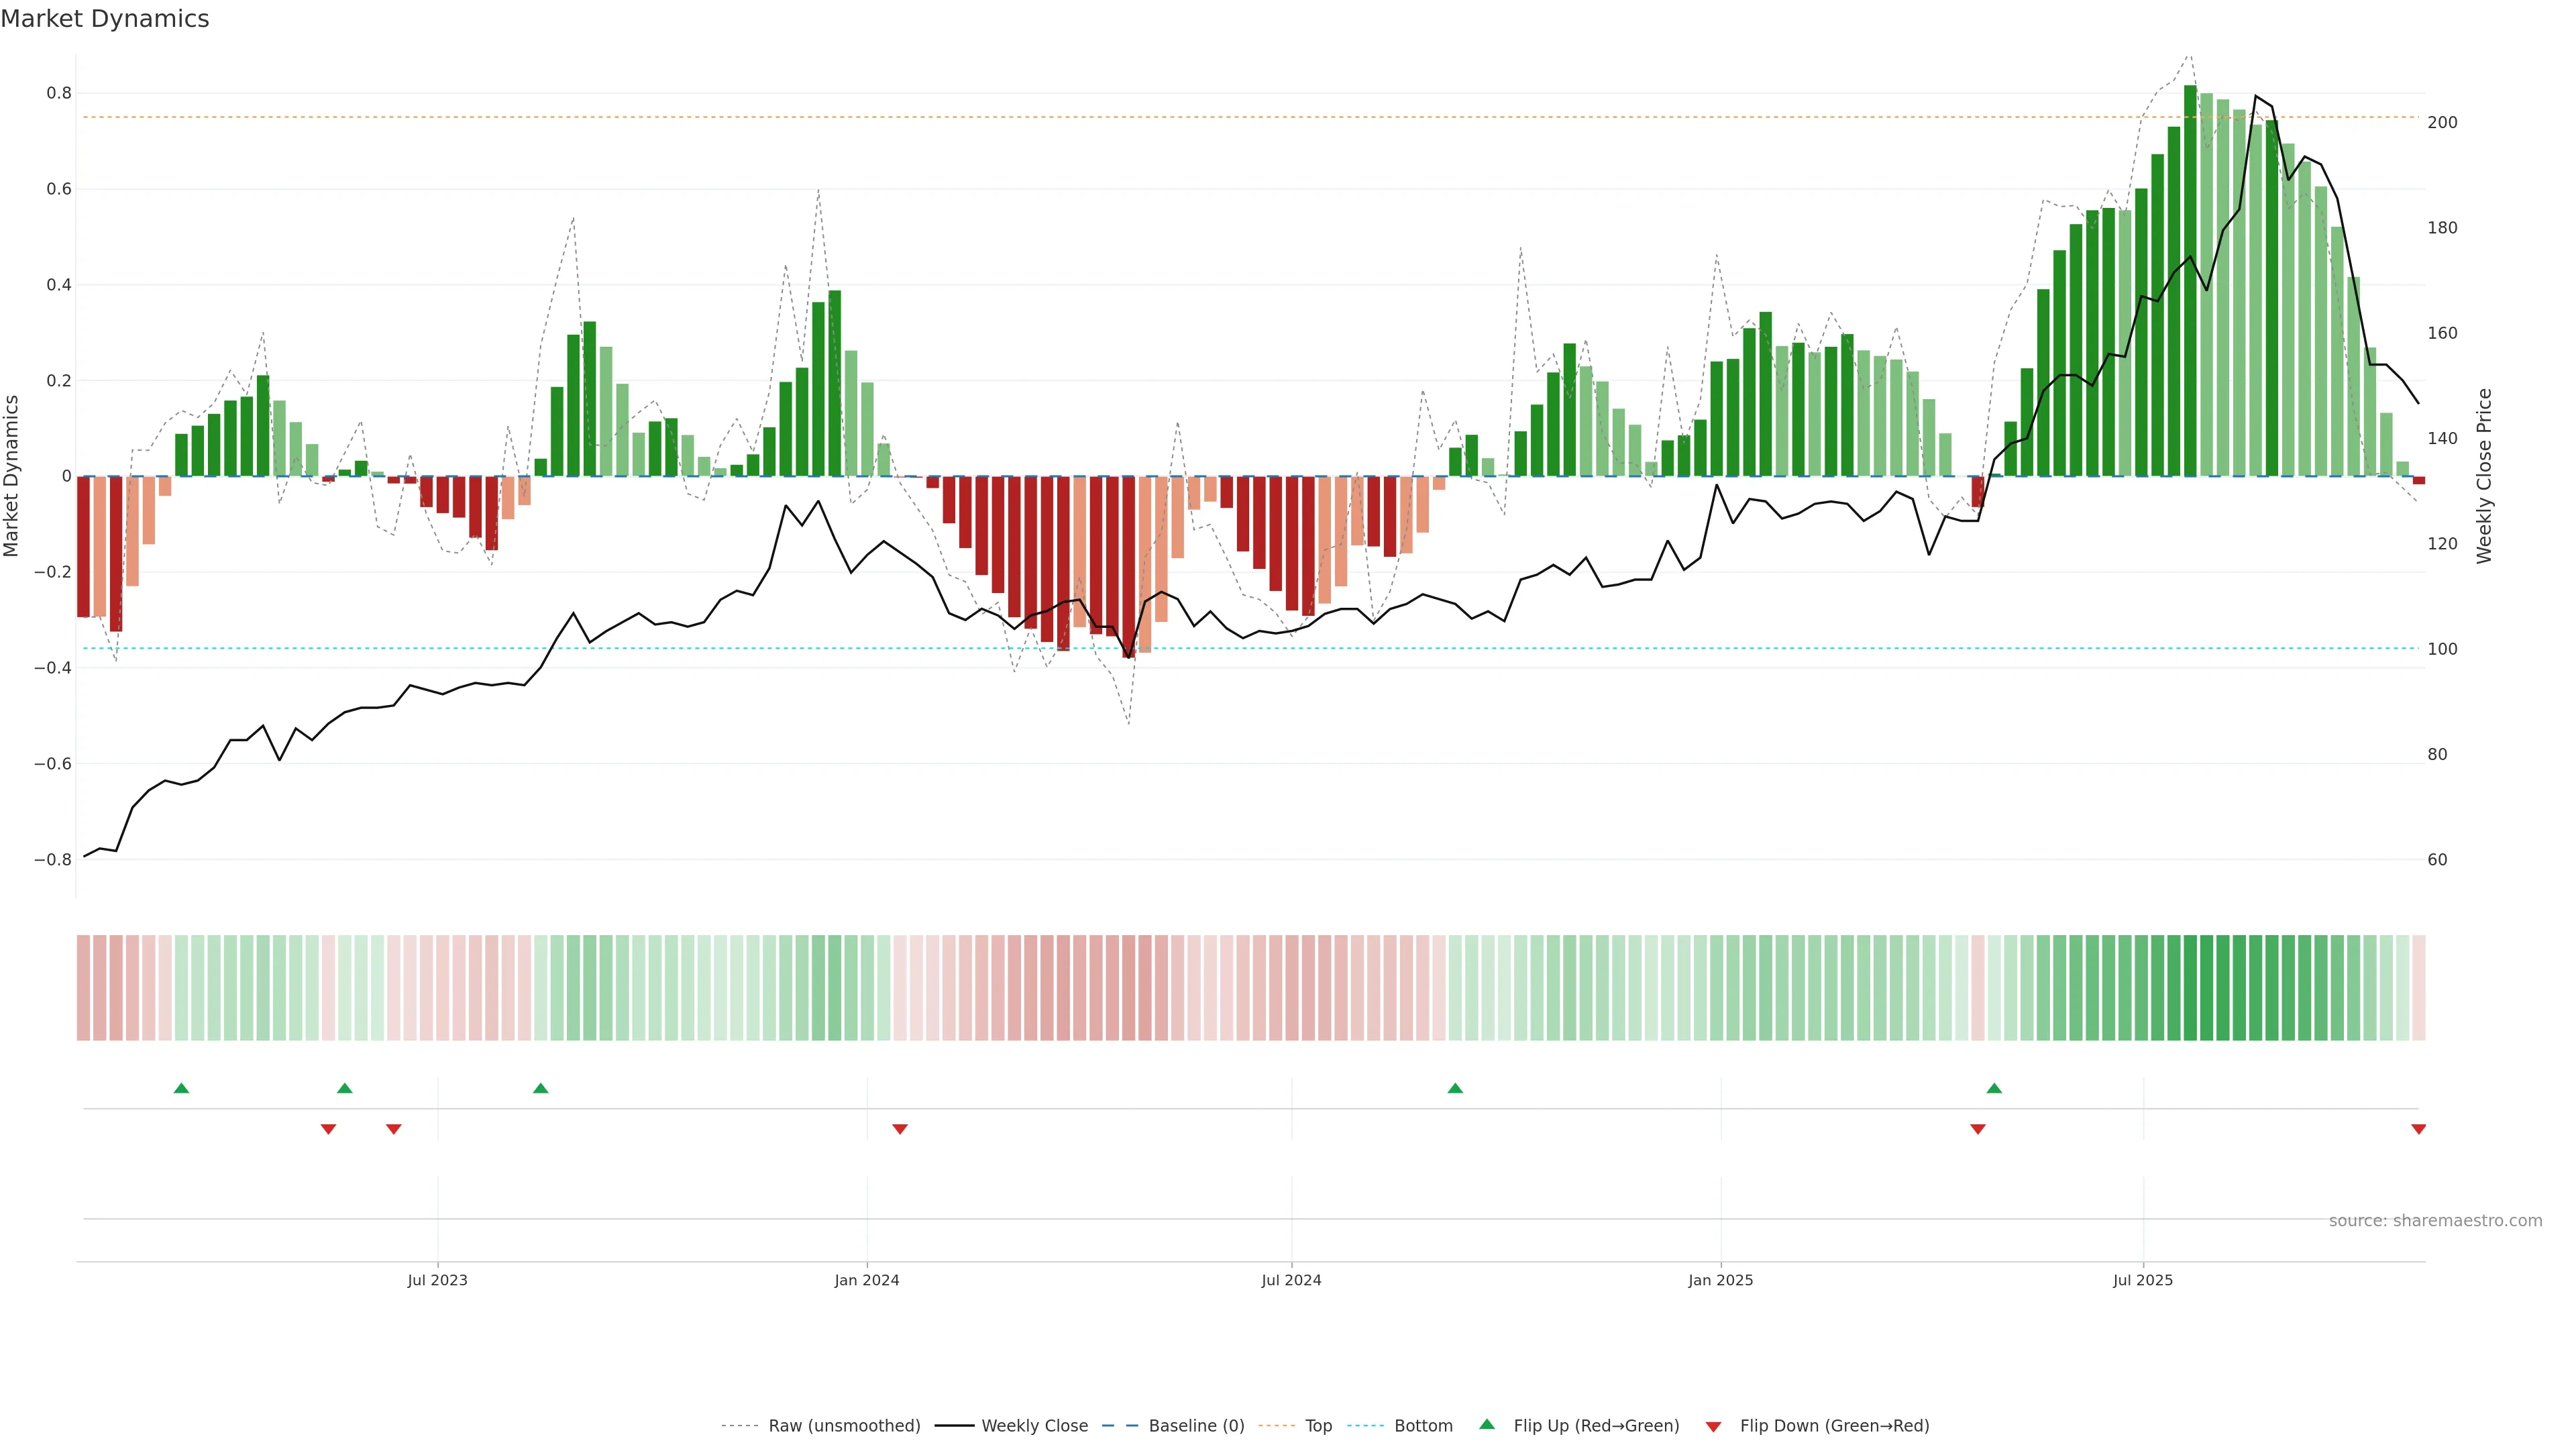Hide the Top threshold legend item

(1318, 1426)
